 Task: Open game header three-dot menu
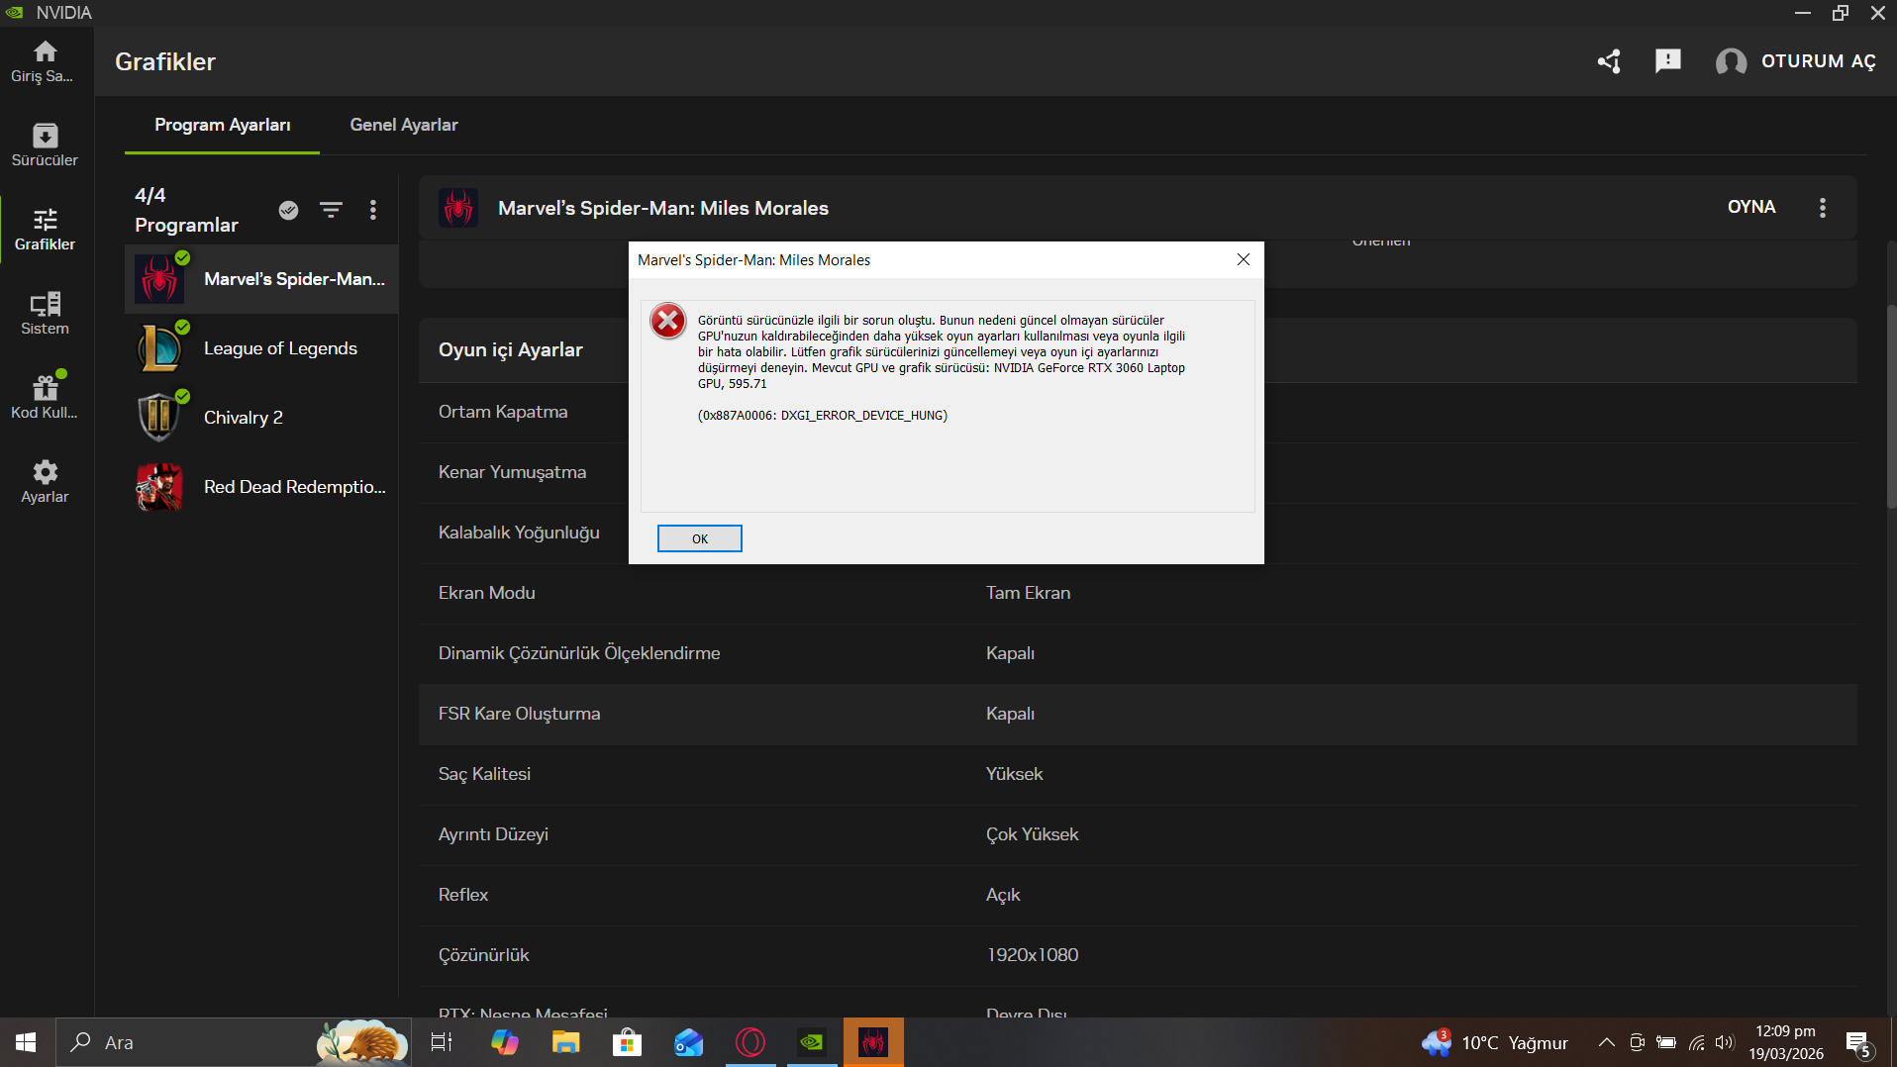pos(1822,208)
